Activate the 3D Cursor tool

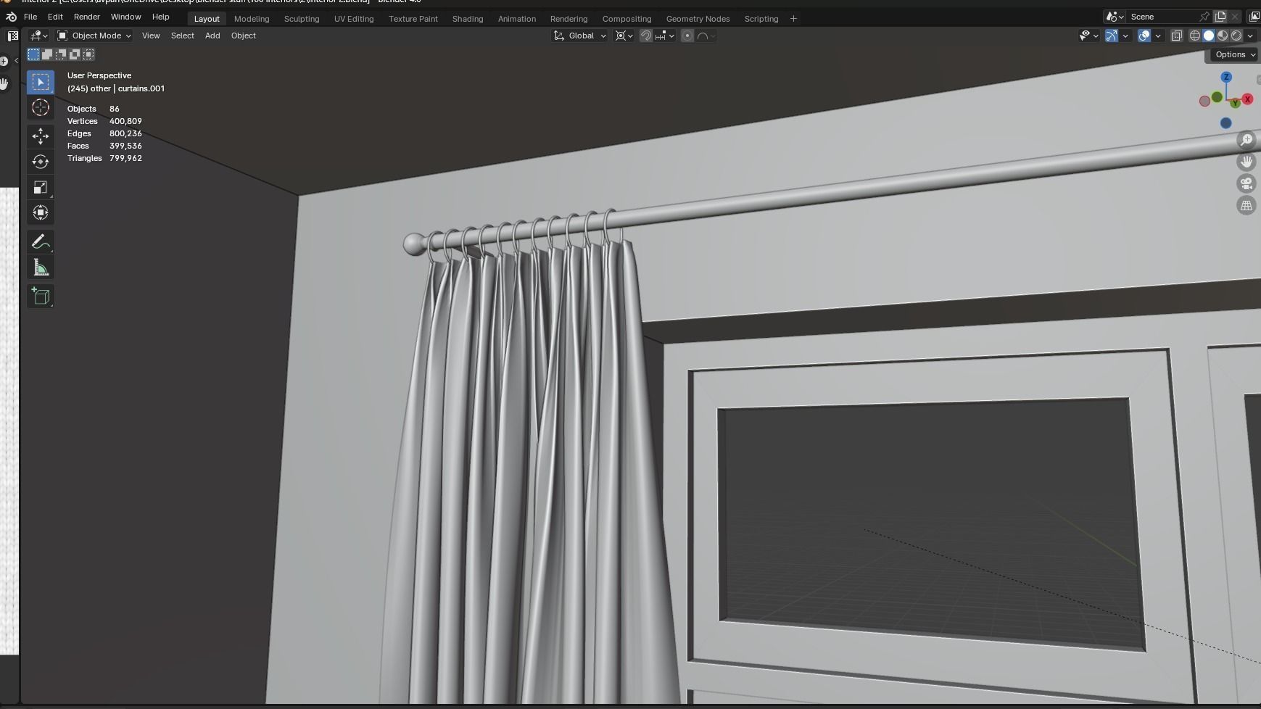(x=41, y=107)
